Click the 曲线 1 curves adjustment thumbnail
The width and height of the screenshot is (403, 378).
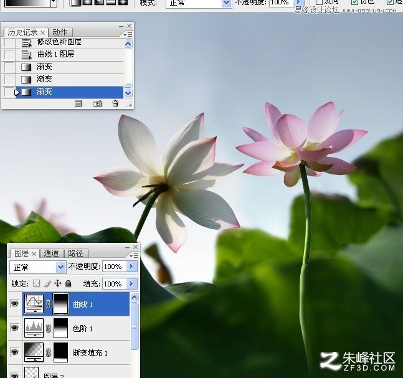point(34,304)
